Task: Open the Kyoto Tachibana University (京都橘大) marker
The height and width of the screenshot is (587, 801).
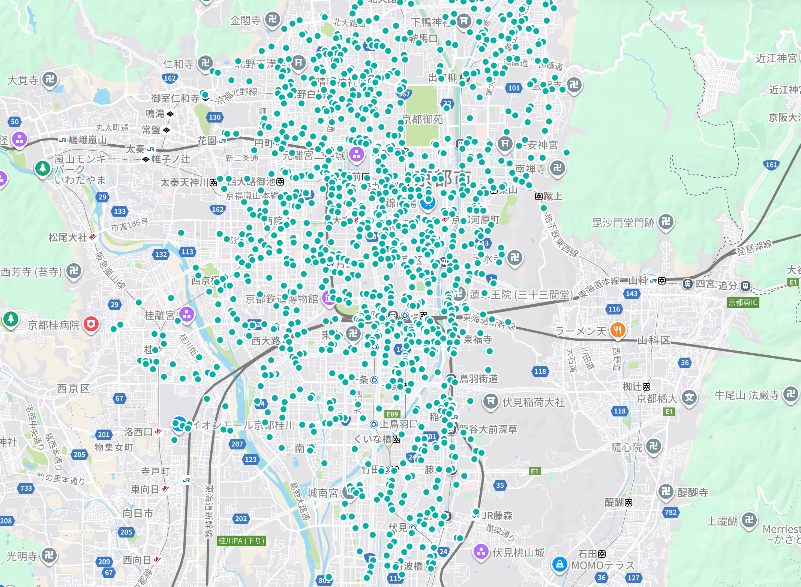Action: point(689,397)
